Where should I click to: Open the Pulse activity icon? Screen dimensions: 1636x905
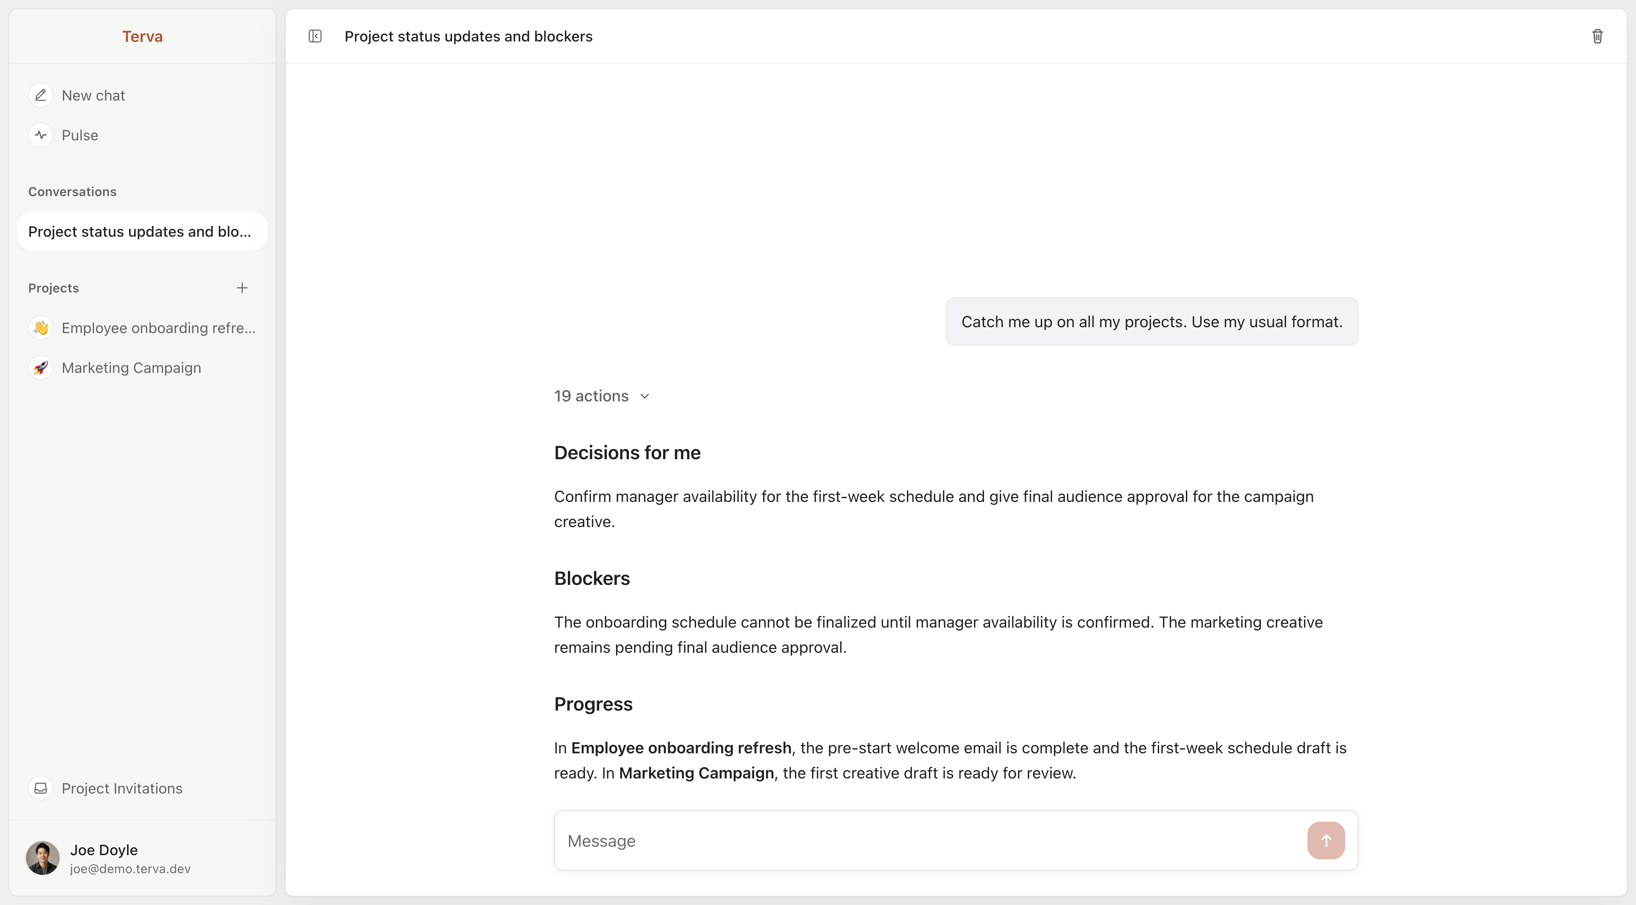coord(41,135)
